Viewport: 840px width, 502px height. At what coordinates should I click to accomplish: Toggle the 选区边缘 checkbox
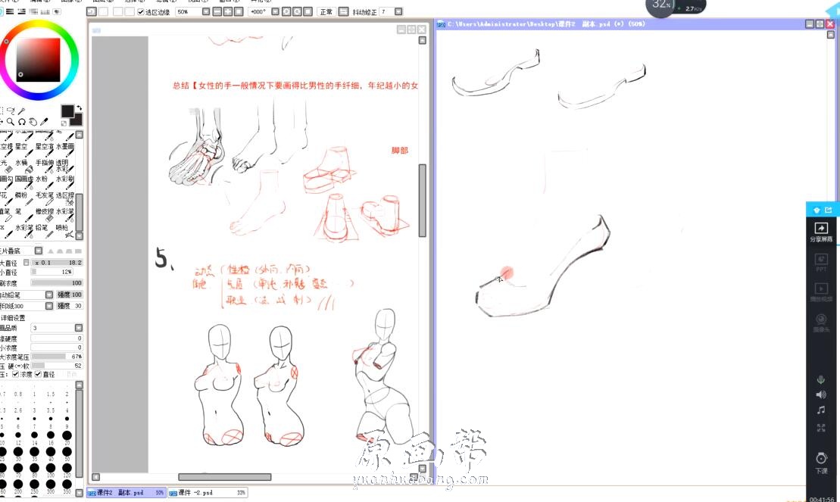pyautogui.click(x=141, y=12)
